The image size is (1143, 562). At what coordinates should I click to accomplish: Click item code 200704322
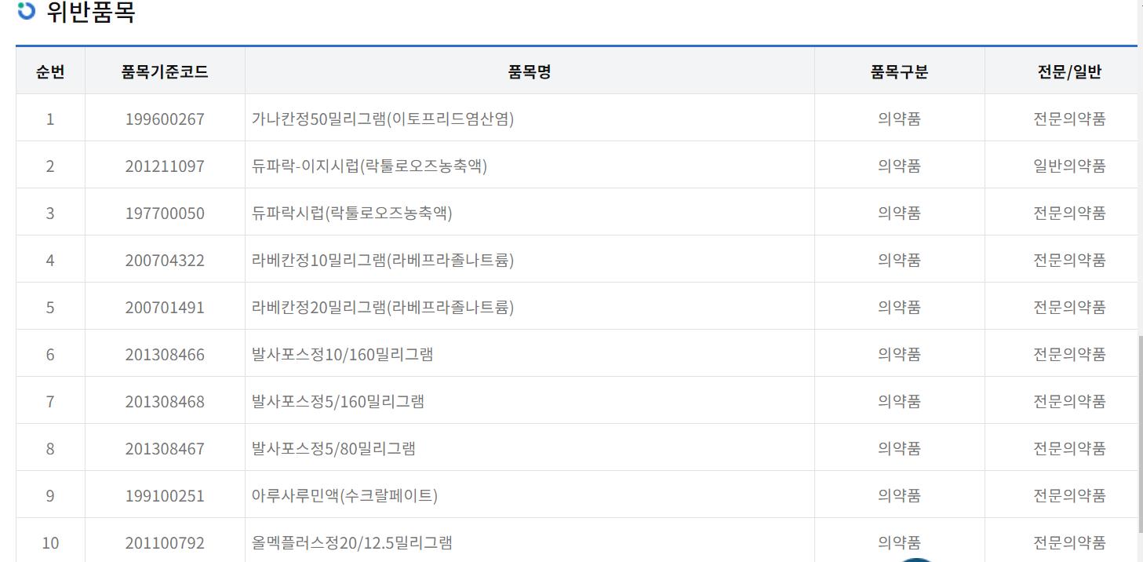click(x=165, y=261)
